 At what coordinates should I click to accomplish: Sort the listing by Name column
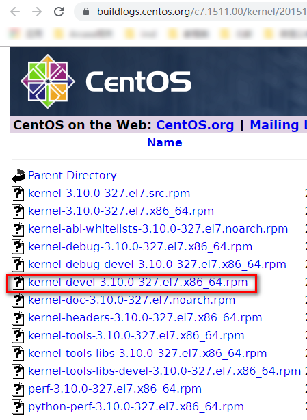(x=165, y=142)
